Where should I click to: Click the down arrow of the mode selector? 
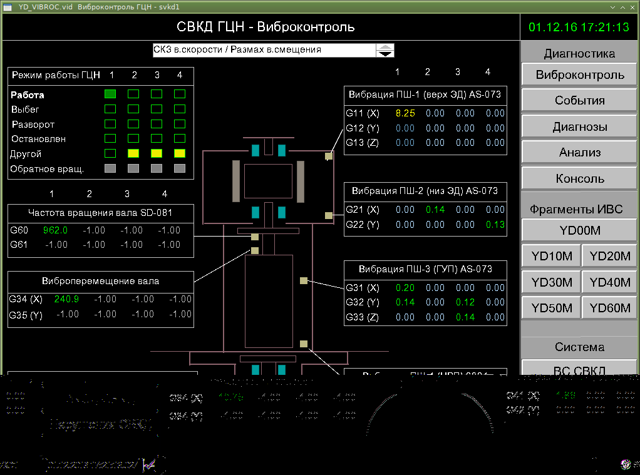pyautogui.click(x=385, y=54)
